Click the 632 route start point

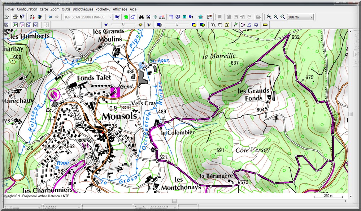[x=290, y=34]
